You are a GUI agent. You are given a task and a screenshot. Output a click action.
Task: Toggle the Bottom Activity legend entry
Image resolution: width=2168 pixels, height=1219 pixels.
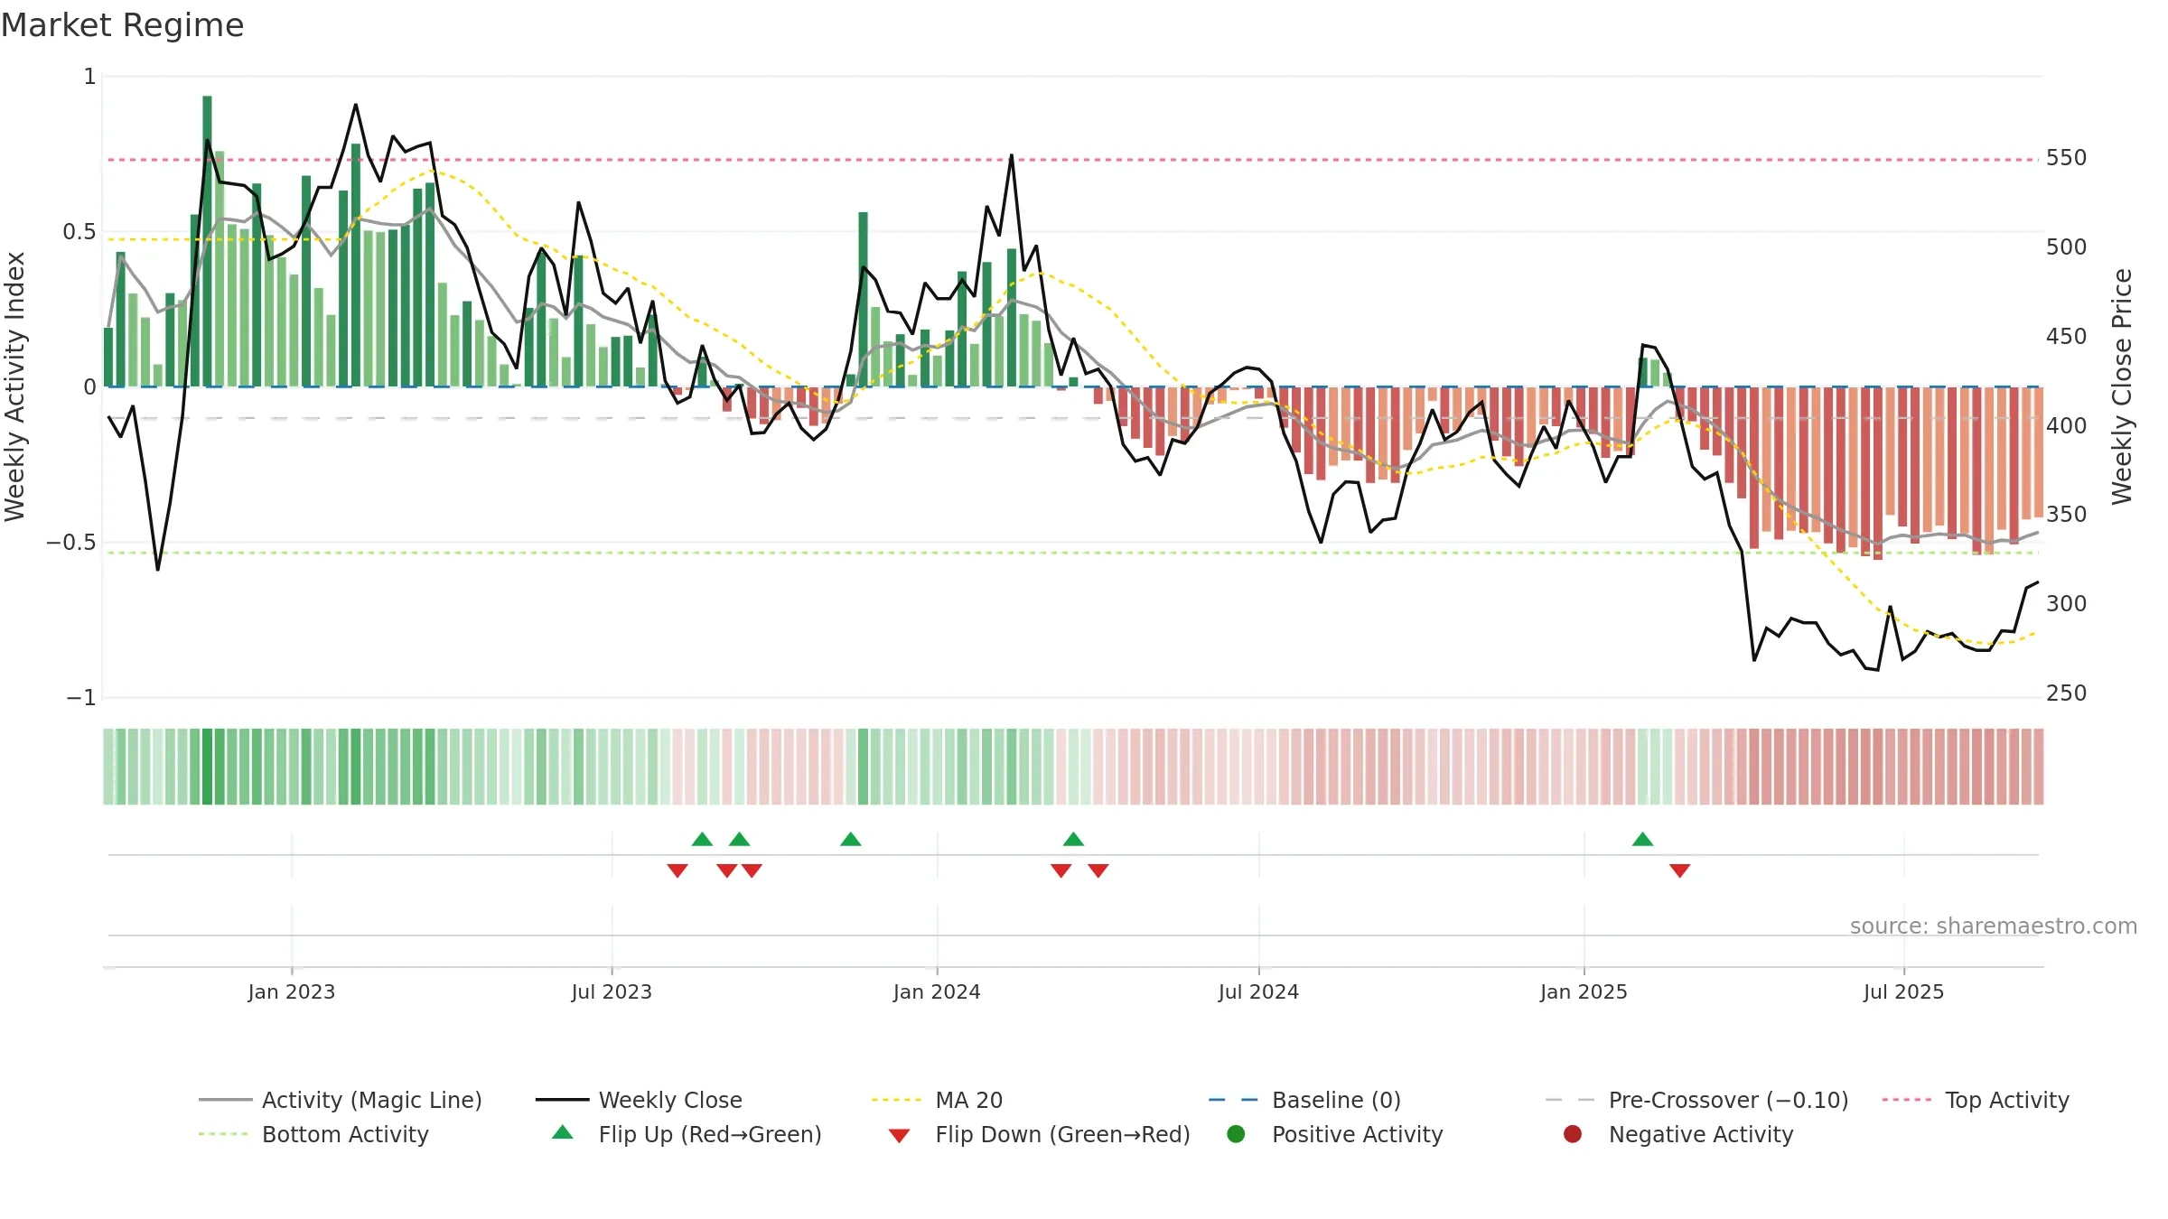point(313,1134)
